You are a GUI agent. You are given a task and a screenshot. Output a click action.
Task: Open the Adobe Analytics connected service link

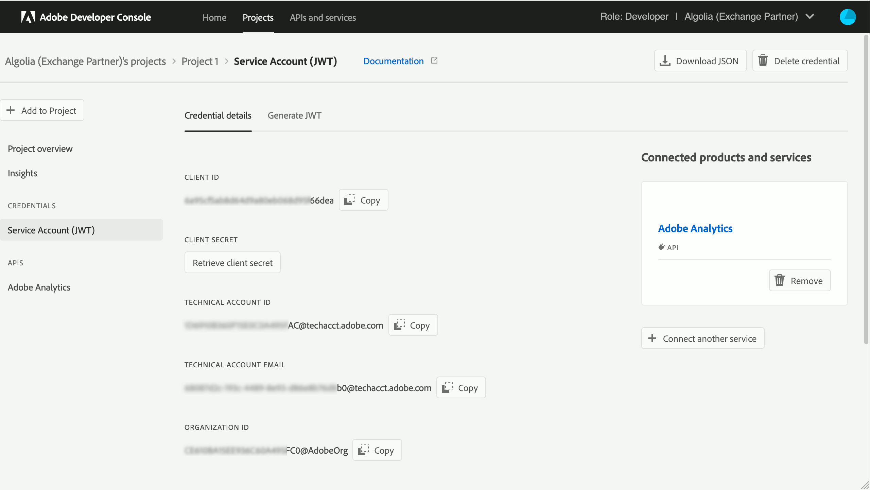pyautogui.click(x=695, y=228)
